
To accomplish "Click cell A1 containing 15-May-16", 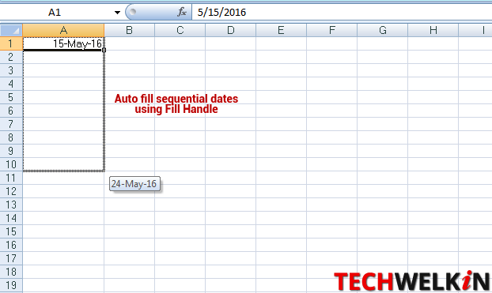I will click(63, 43).
